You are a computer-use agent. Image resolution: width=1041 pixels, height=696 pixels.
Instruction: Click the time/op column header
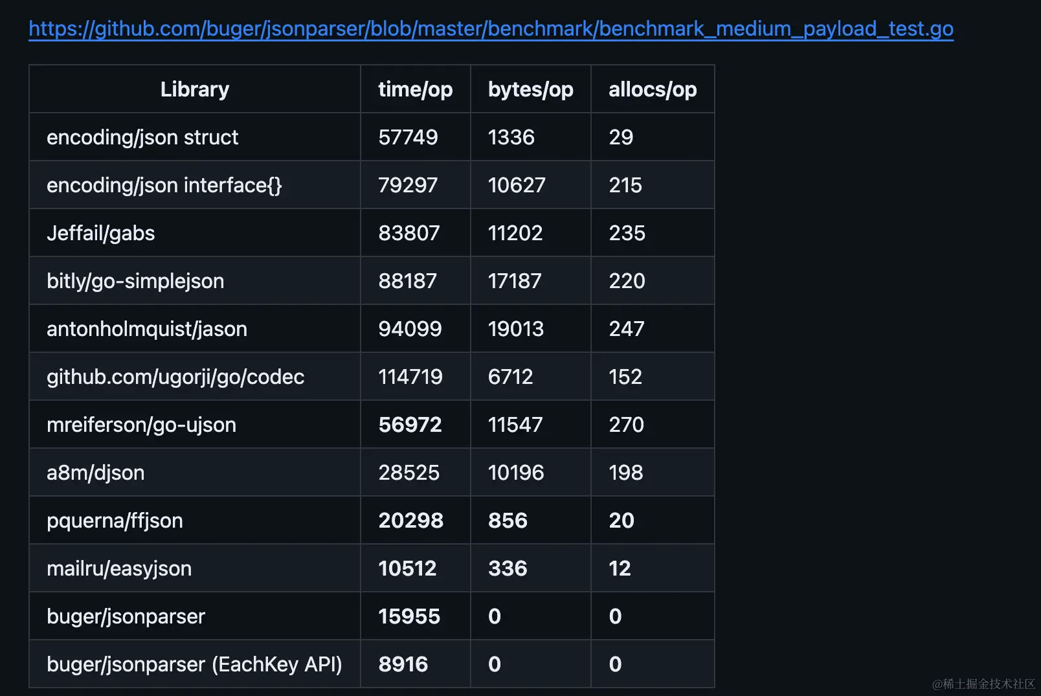[416, 89]
